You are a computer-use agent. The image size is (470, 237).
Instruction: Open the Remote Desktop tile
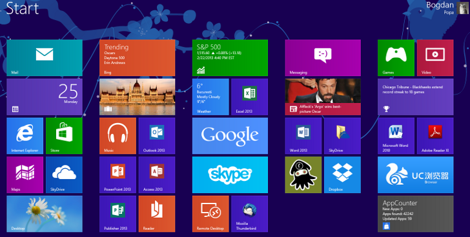pyautogui.click(x=210, y=214)
